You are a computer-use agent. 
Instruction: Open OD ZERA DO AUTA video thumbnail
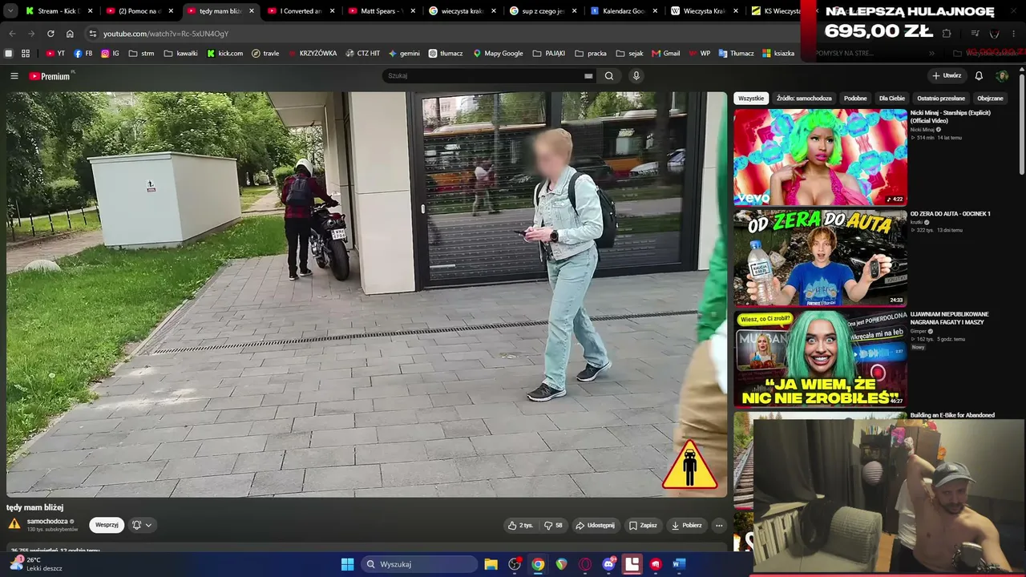pos(820,258)
